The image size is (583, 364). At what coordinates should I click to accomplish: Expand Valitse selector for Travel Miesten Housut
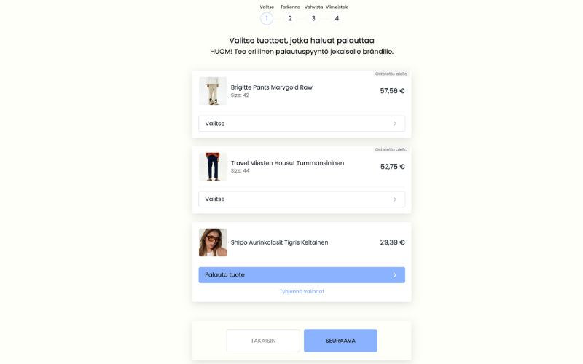click(x=302, y=199)
